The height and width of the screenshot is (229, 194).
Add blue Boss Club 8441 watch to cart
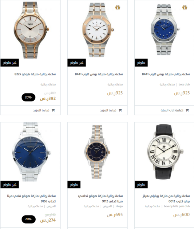172,110
